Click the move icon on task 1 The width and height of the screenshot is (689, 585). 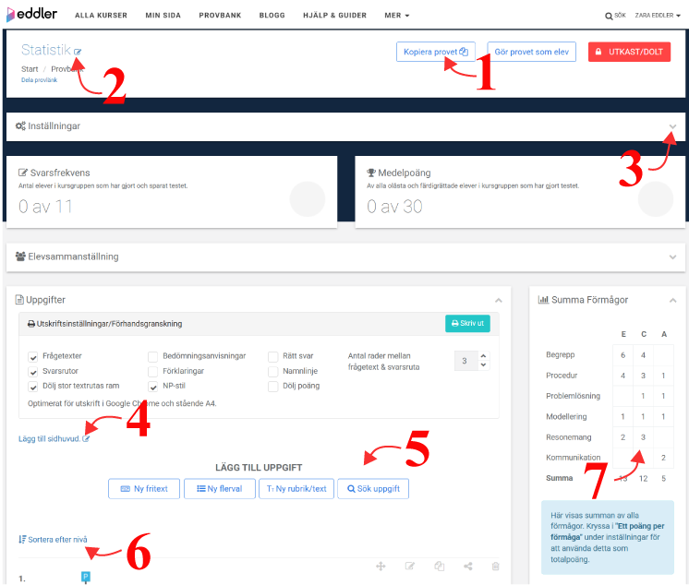click(379, 567)
